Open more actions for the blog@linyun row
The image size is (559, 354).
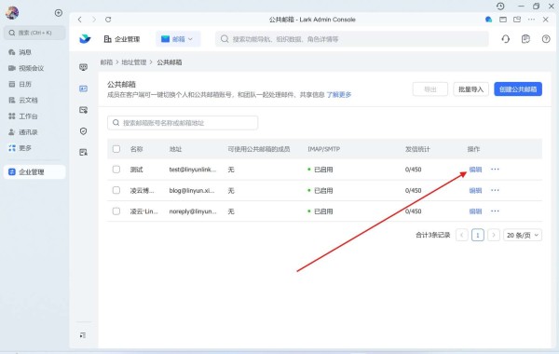click(x=495, y=190)
